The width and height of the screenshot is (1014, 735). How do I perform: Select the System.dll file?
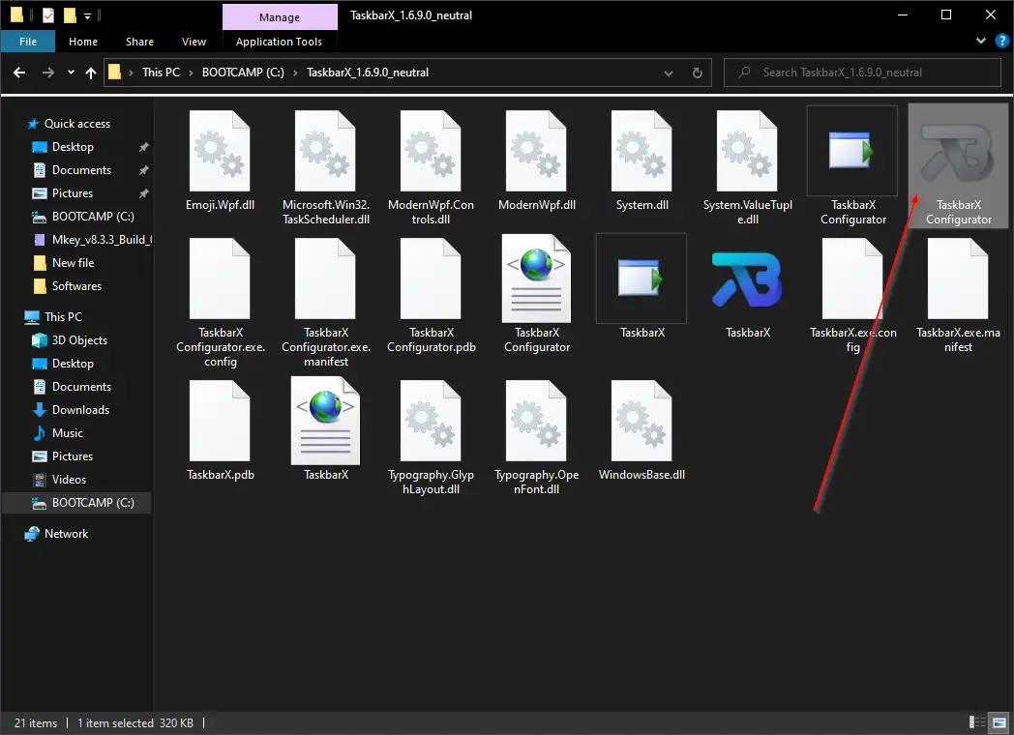tap(641, 162)
